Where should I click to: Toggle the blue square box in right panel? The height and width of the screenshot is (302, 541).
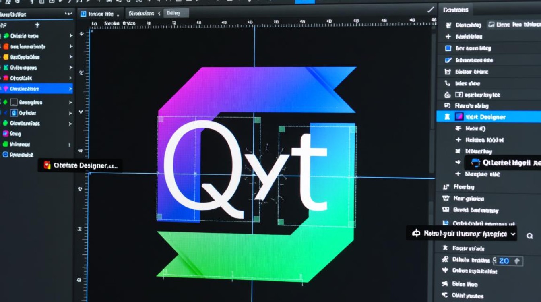[x=448, y=48]
